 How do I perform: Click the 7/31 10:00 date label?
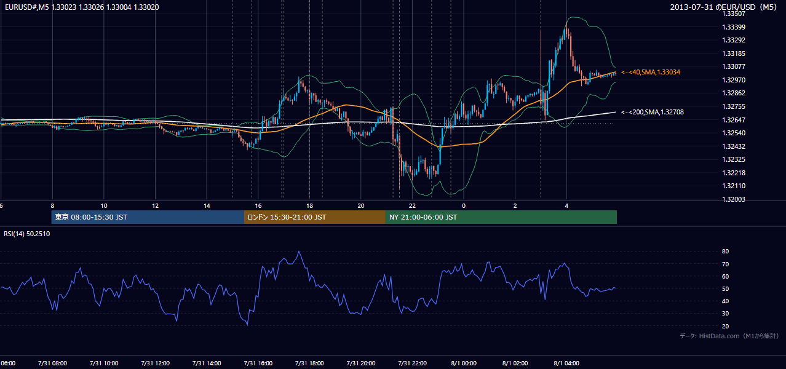tap(104, 363)
